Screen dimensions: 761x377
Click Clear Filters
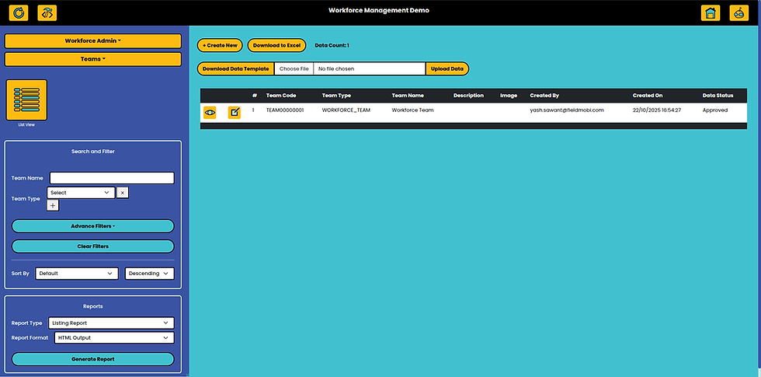click(x=92, y=246)
